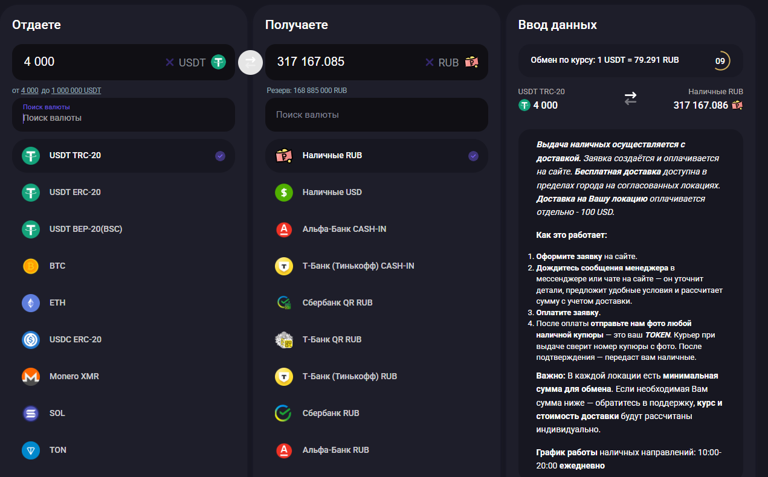Click the Monero XMR icon

click(31, 376)
